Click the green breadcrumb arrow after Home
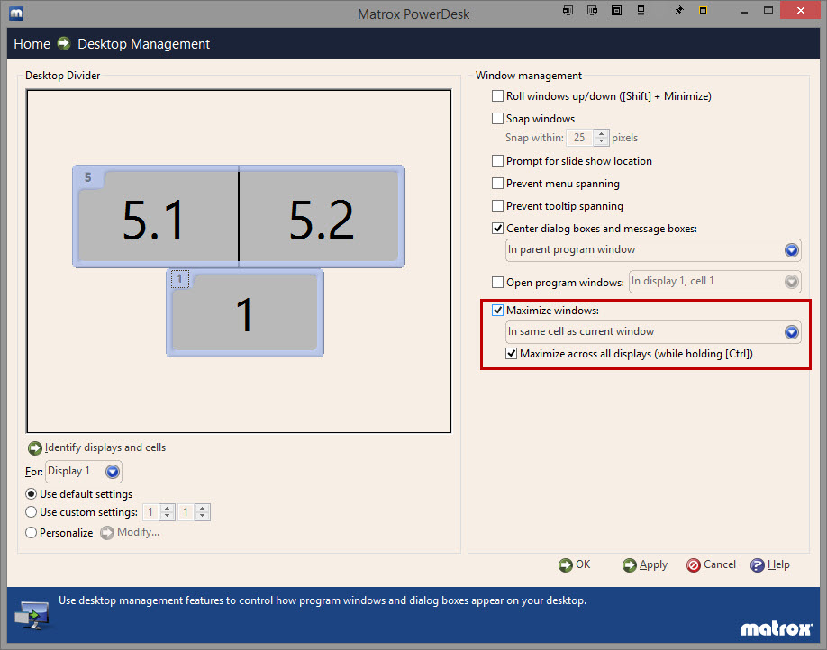The image size is (827, 650). click(x=64, y=44)
